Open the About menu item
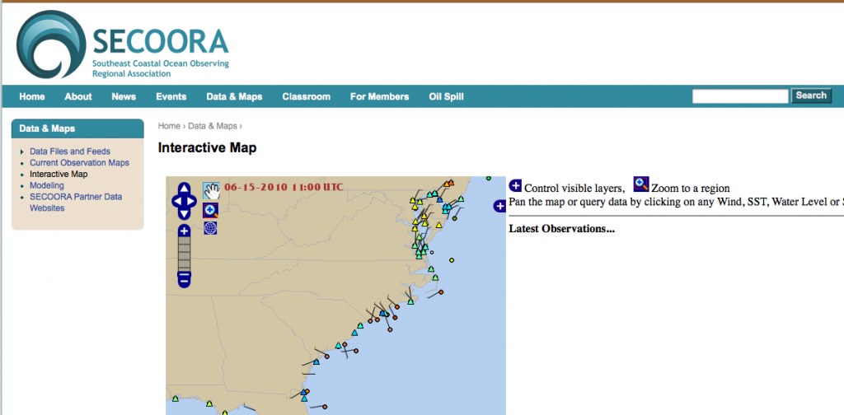Screen dimensions: 844x415 [x=78, y=97]
